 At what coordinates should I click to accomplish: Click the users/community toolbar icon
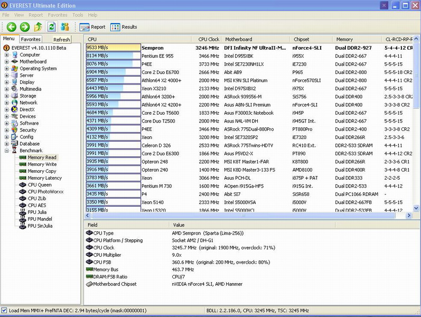click(x=64, y=27)
